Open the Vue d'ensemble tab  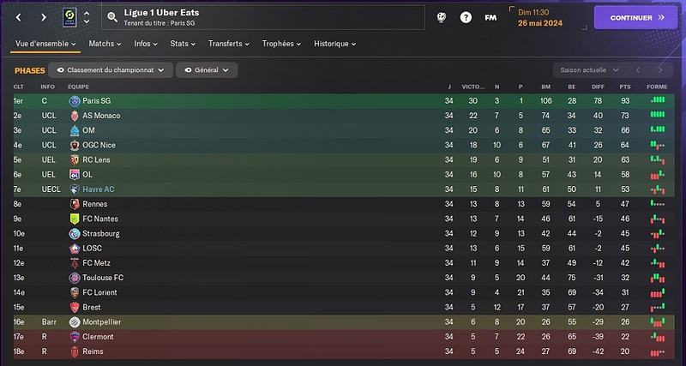click(45, 44)
